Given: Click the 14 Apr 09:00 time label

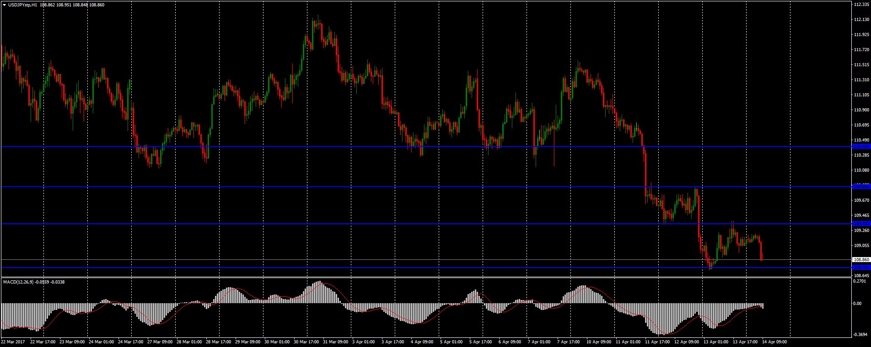Looking at the screenshot, I should 774,342.
